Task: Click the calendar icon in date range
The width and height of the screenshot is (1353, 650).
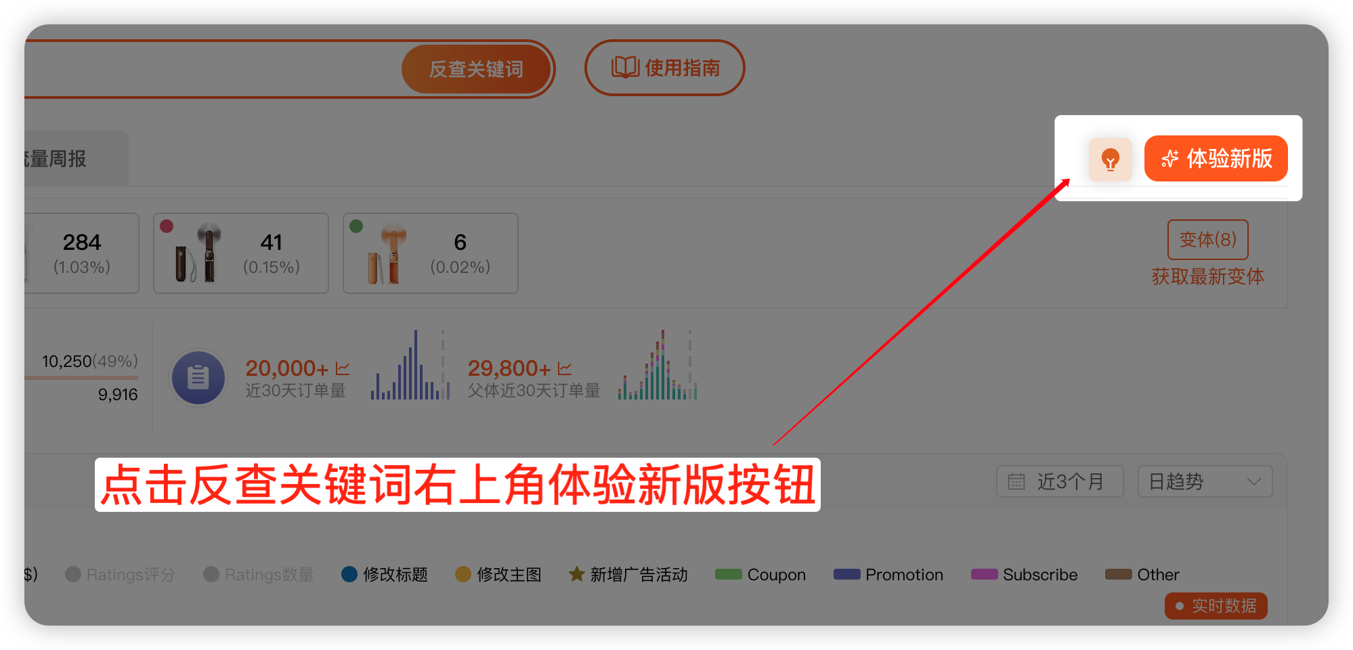Action: 1016,481
